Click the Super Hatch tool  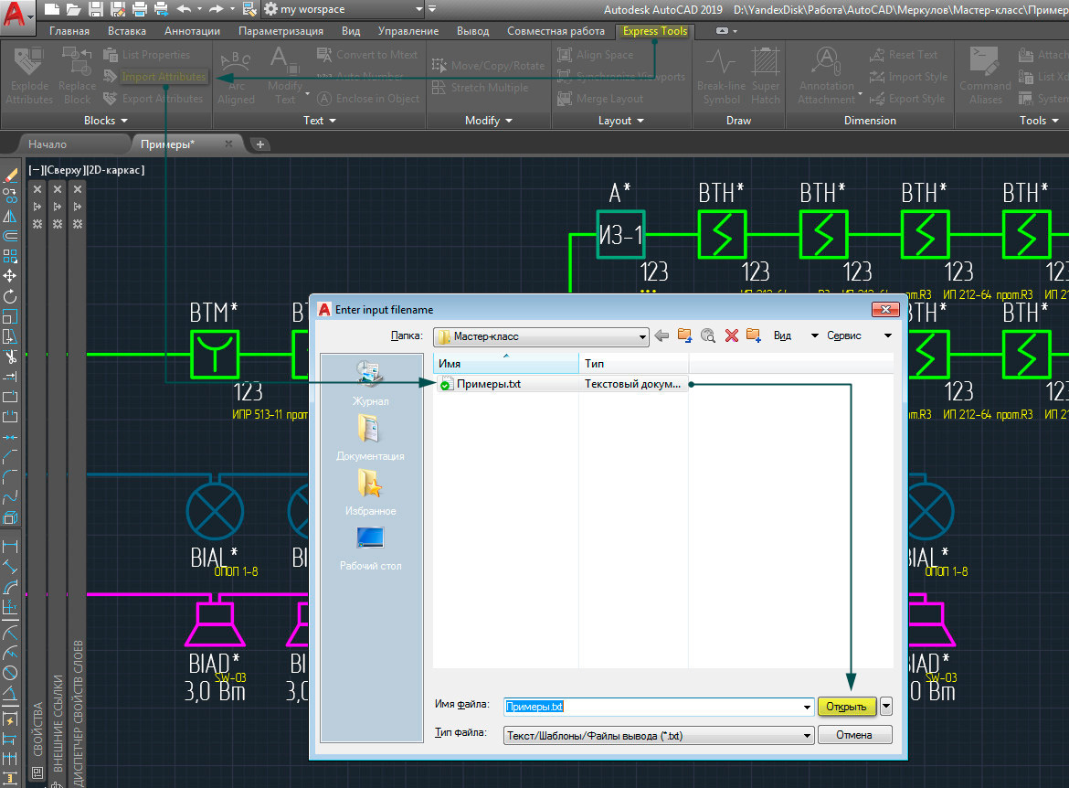click(766, 75)
